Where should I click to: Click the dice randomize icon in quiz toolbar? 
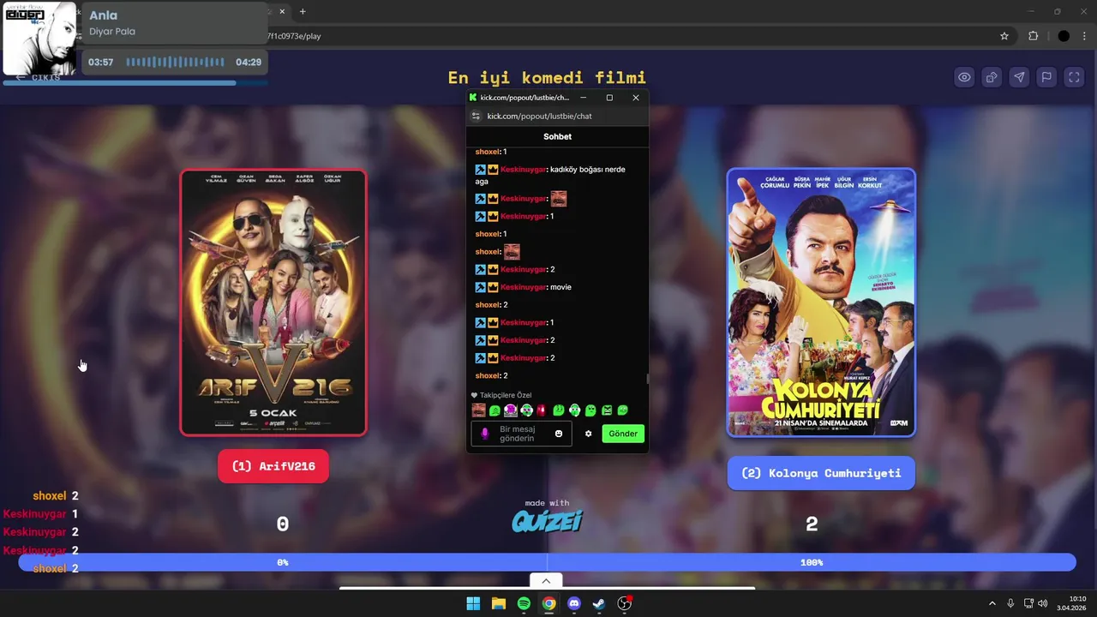coord(992,77)
